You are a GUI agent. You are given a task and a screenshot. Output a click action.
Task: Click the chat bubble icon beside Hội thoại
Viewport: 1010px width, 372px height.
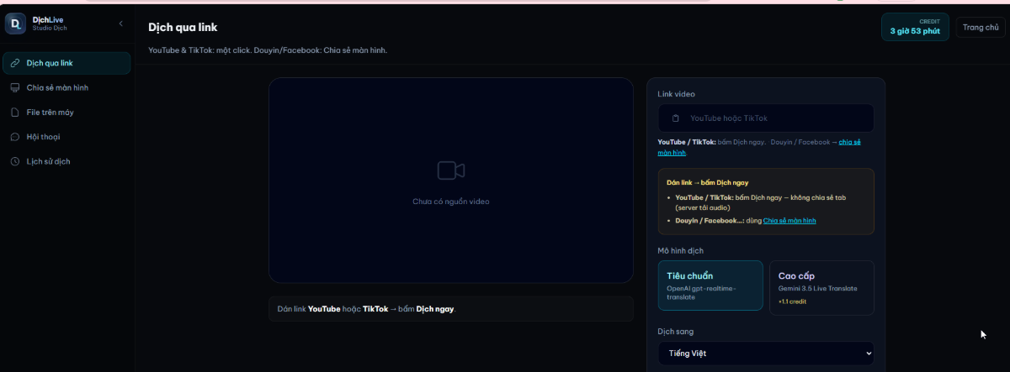coord(15,137)
